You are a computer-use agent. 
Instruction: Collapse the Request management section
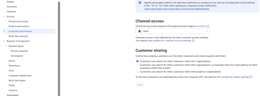4,41
